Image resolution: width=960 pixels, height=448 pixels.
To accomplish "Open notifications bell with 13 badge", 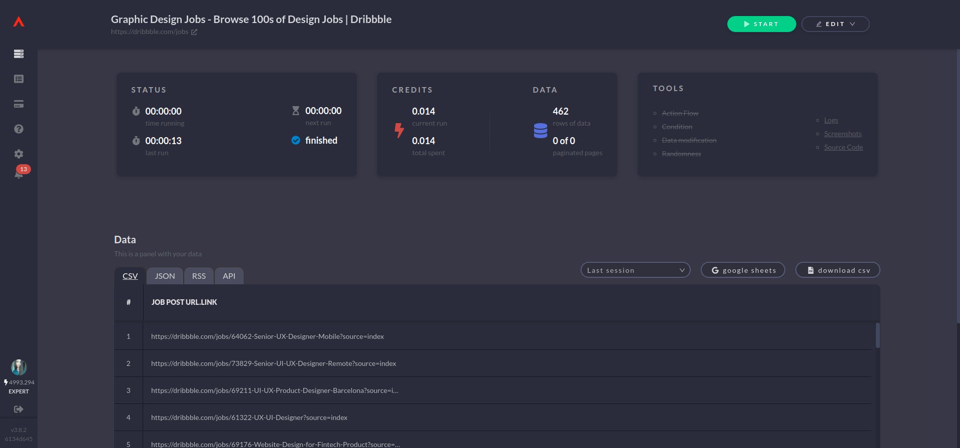I will [20, 173].
